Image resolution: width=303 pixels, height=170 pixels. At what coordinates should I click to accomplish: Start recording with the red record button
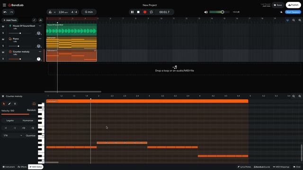[x=145, y=12]
